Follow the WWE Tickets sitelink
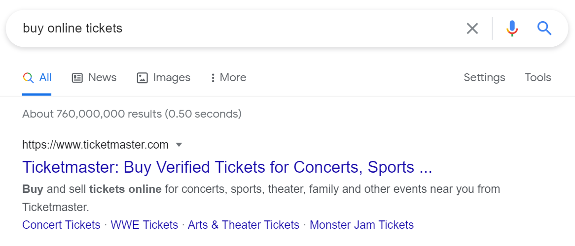This screenshot has height=246, width=575. [x=144, y=225]
